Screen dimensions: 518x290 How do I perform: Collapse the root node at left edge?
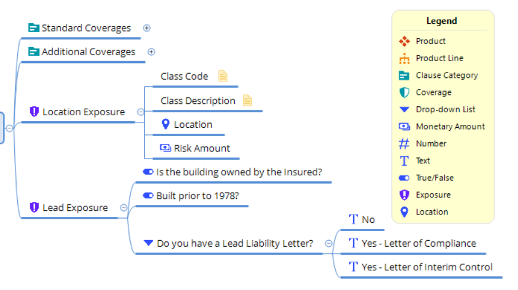pyautogui.click(x=10, y=127)
